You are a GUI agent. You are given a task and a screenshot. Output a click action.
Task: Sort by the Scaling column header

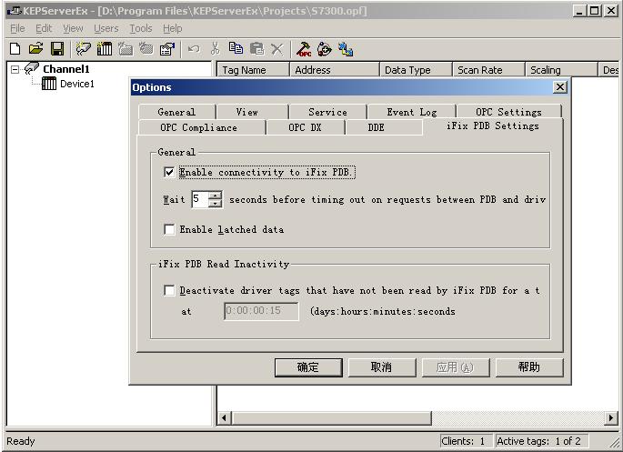pyautogui.click(x=561, y=70)
